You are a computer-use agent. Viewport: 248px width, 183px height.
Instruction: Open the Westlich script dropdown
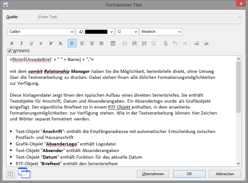point(180,32)
